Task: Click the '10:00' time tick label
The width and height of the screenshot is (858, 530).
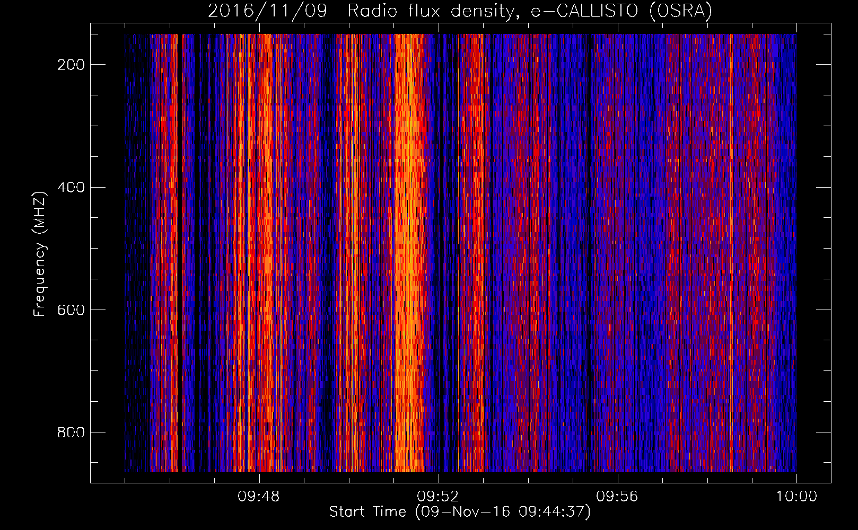Action: 796,497
